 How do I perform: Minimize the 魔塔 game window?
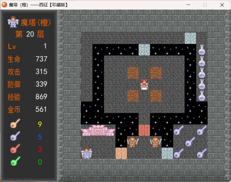click(x=188, y=5)
